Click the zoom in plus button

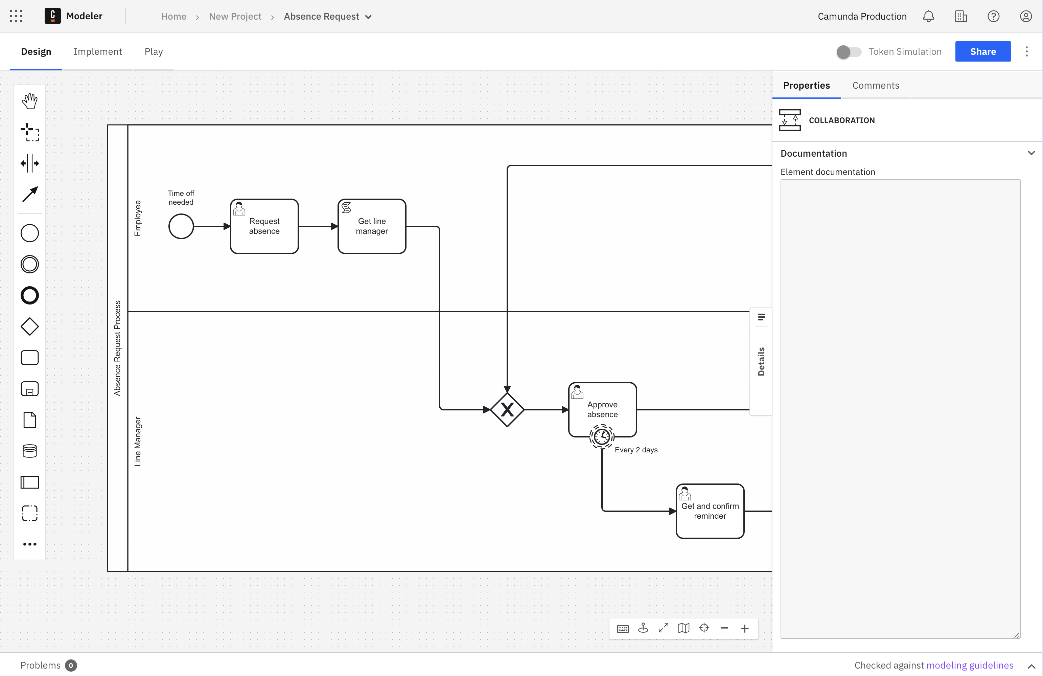pyautogui.click(x=745, y=629)
